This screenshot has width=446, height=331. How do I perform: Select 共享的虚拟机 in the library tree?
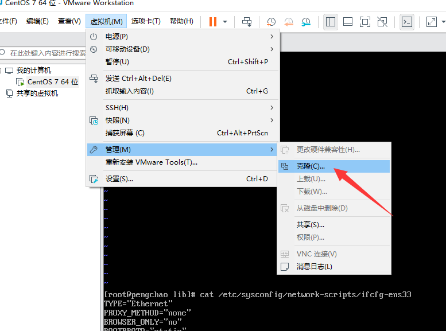coord(37,94)
